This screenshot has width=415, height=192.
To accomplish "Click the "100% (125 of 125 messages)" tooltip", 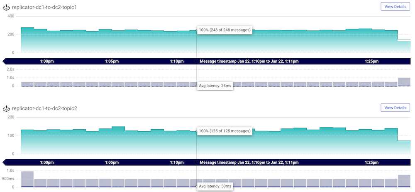I will [x=225, y=131].
